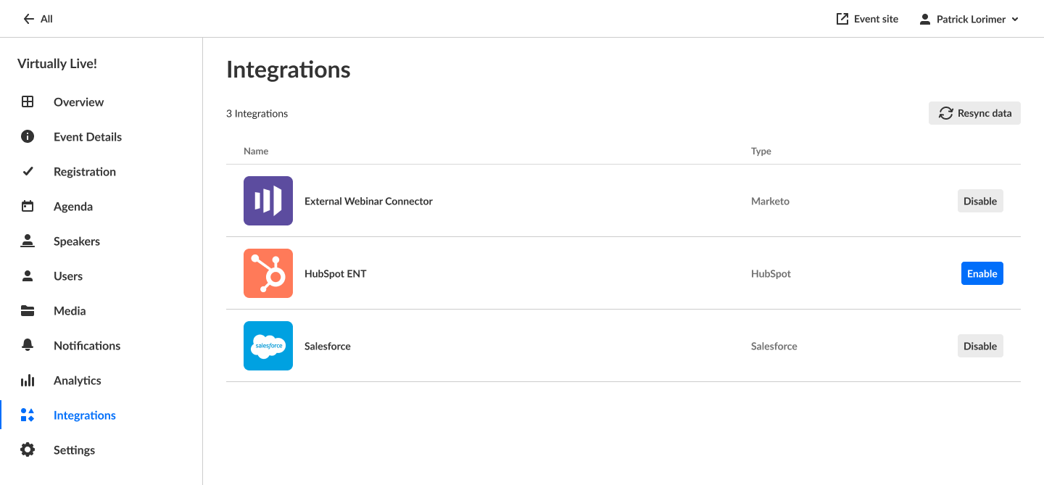Click the Marketo integration logo
The width and height of the screenshot is (1044, 485).
pyautogui.click(x=268, y=201)
